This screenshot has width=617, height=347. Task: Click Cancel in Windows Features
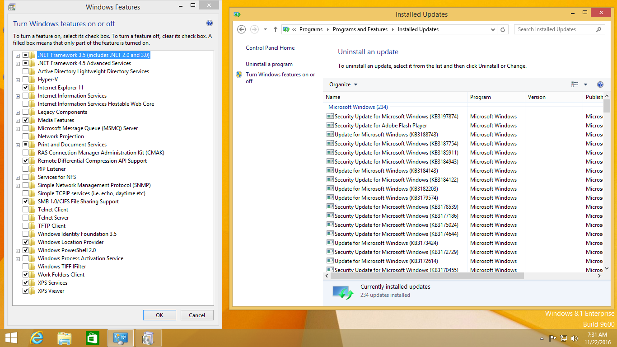197,315
